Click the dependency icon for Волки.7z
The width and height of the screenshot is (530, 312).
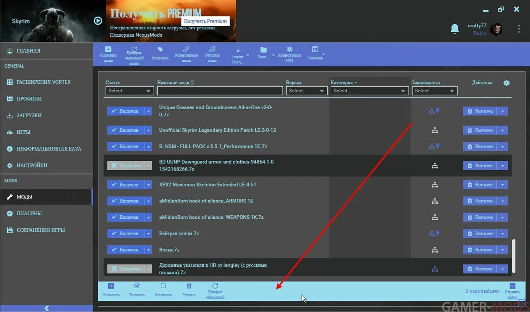tap(435, 250)
